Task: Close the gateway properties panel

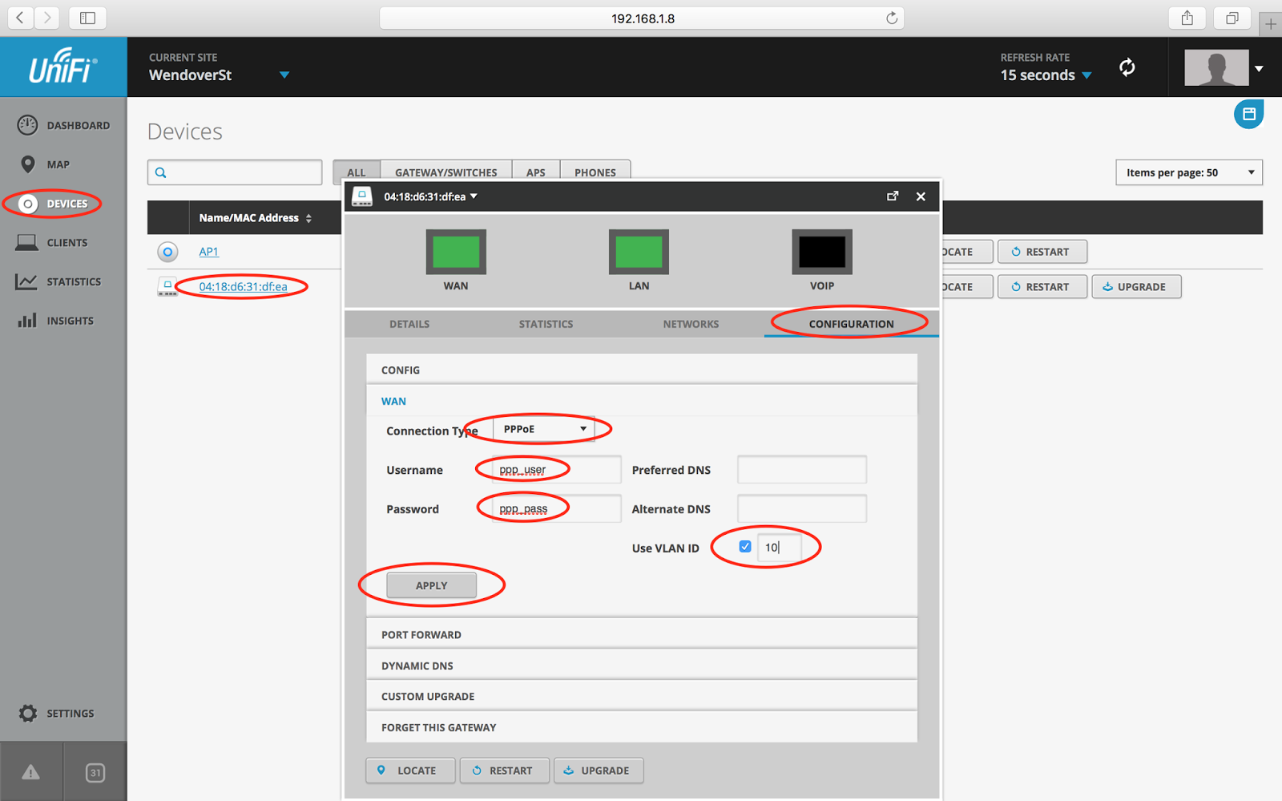Action: coord(921,196)
